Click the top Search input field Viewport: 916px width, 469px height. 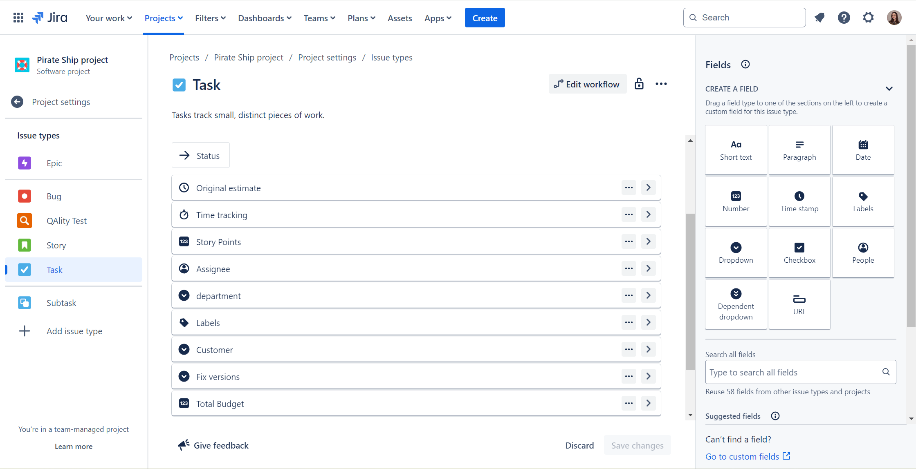744,18
